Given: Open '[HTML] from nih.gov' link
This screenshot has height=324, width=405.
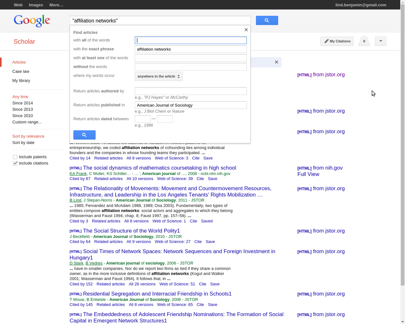Looking at the screenshot, I should click(x=320, y=168).
